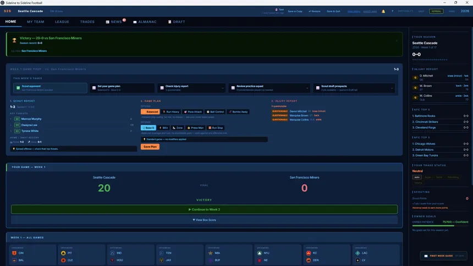The height and width of the screenshot is (266, 473).
Task: Click the DEN team logo
Action: click(x=309, y=260)
